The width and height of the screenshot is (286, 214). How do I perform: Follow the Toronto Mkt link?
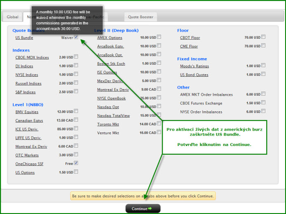[108, 124]
